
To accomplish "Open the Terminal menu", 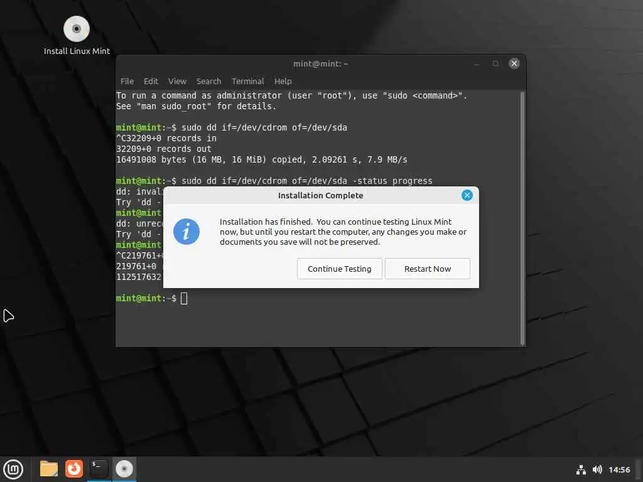I will coord(247,81).
